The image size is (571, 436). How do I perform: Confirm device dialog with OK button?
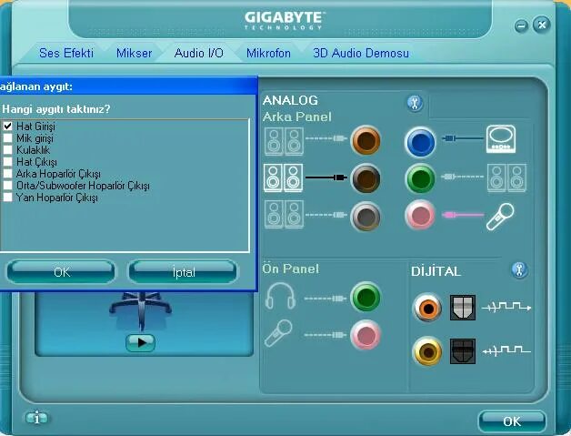(61, 272)
